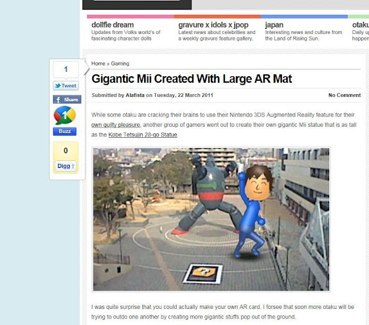Open the dollfie dream category

point(113,25)
